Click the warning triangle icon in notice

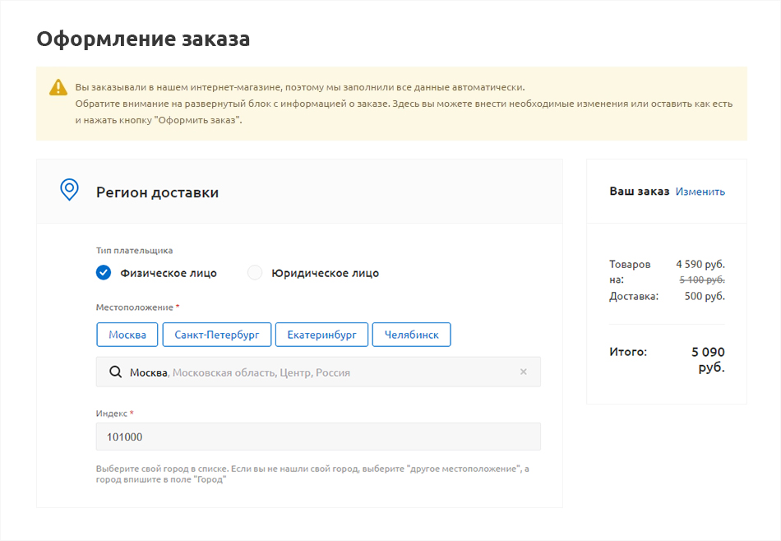58,87
